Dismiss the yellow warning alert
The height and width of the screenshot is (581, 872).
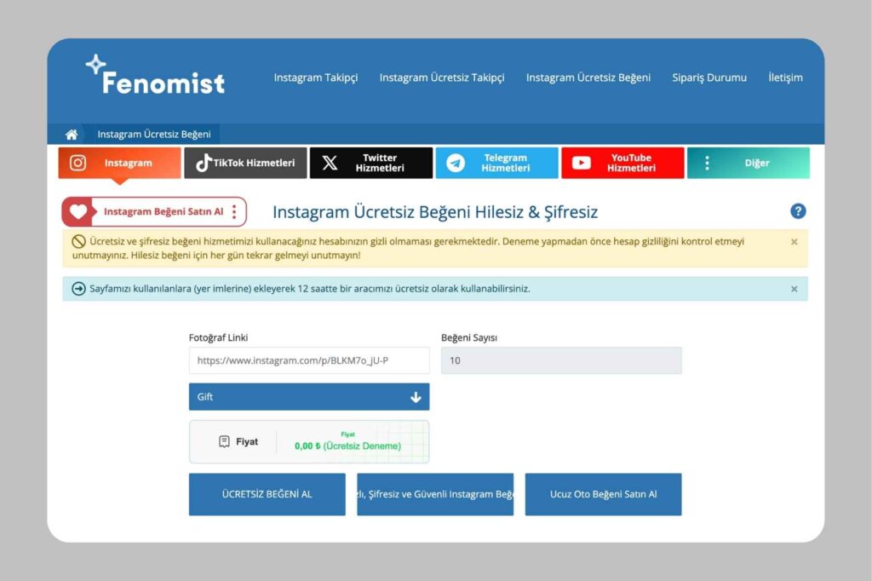[795, 242]
